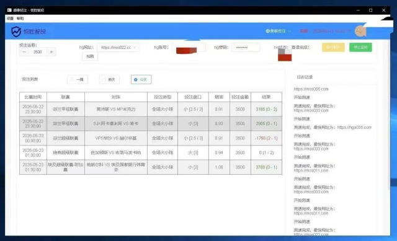This screenshot has height=241, width=397.
Task: Expand the 赛事投注 dropdown in the header
Action: click(x=279, y=31)
